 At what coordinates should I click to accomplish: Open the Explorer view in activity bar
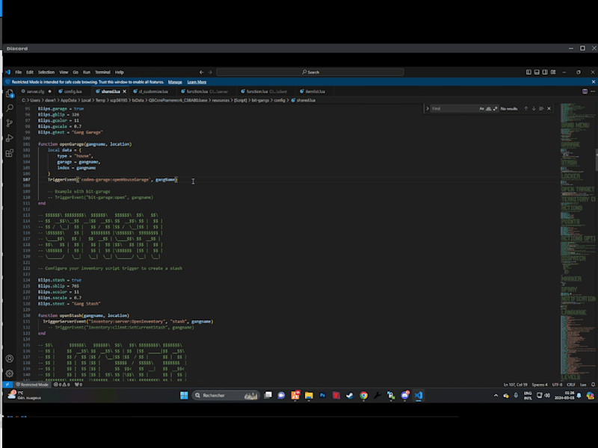10,93
